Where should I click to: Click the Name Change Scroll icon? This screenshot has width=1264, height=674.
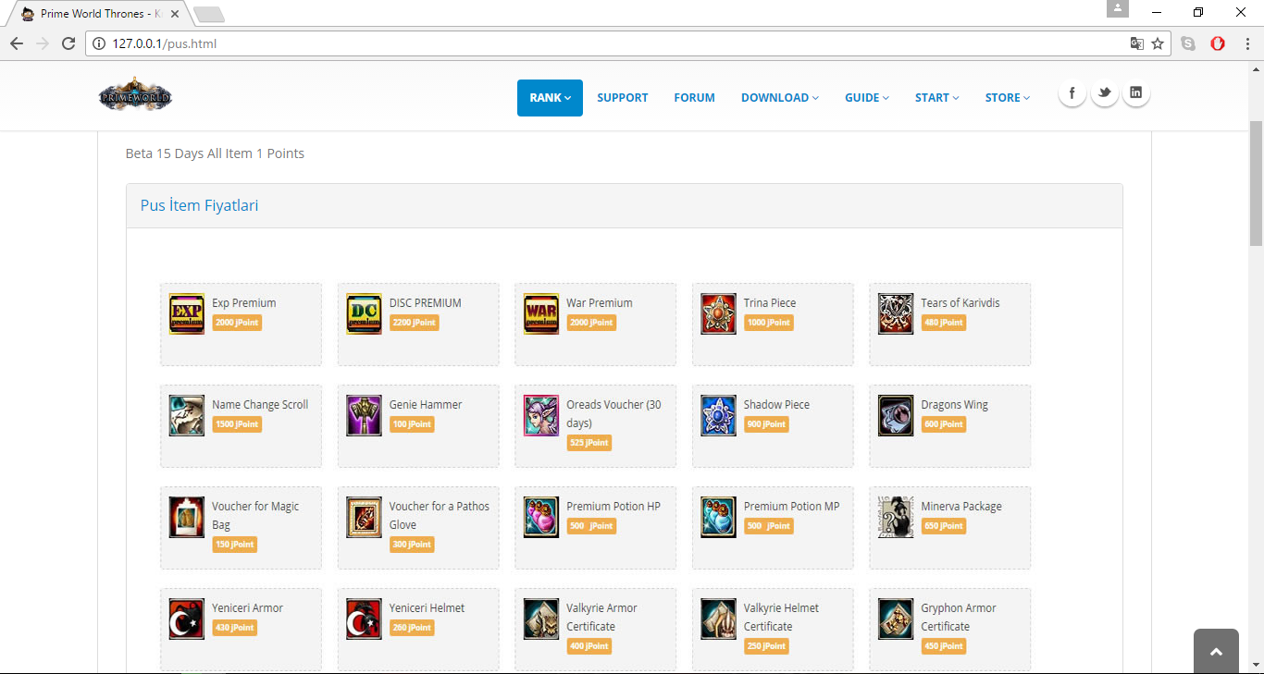[x=187, y=415]
